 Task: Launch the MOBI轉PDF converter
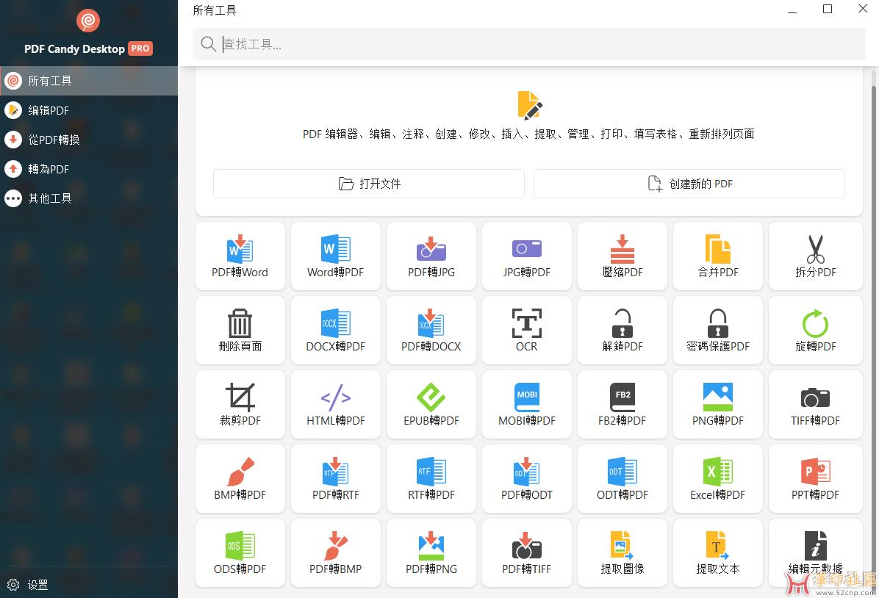[x=526, y=404]
